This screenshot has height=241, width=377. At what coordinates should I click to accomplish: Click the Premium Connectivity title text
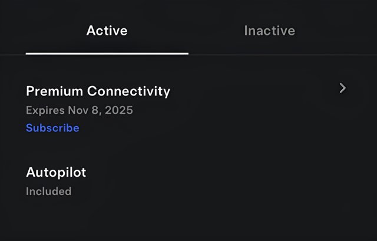(98, 91)
